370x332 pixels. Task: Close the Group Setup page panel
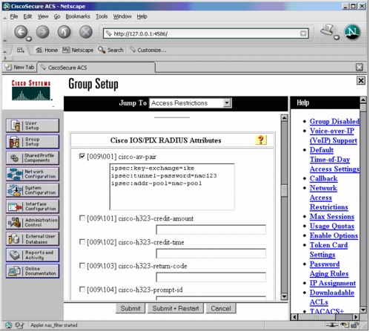361,80
